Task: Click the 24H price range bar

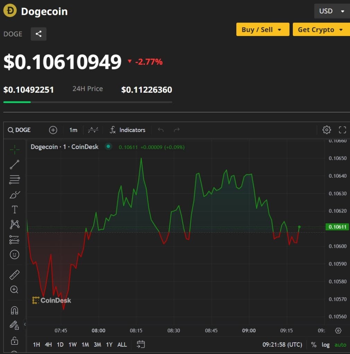Action: 88,102
